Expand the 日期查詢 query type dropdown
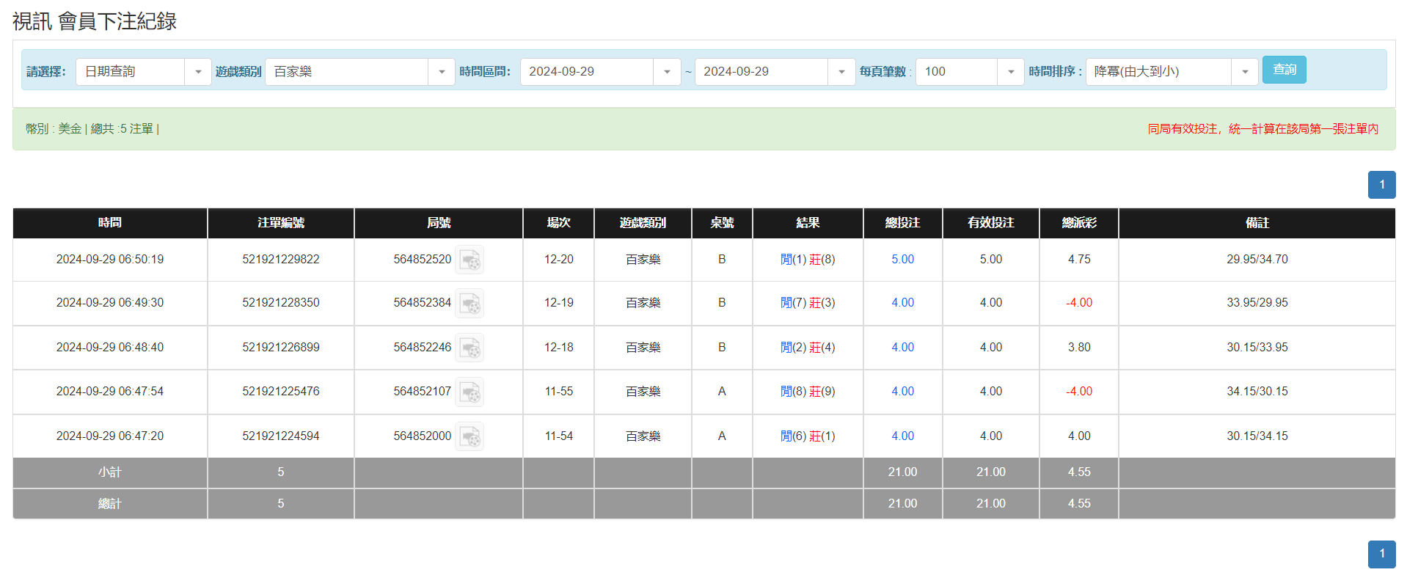Image resolution: width=1407 pixels, height=575 pixels. (197, 72)
